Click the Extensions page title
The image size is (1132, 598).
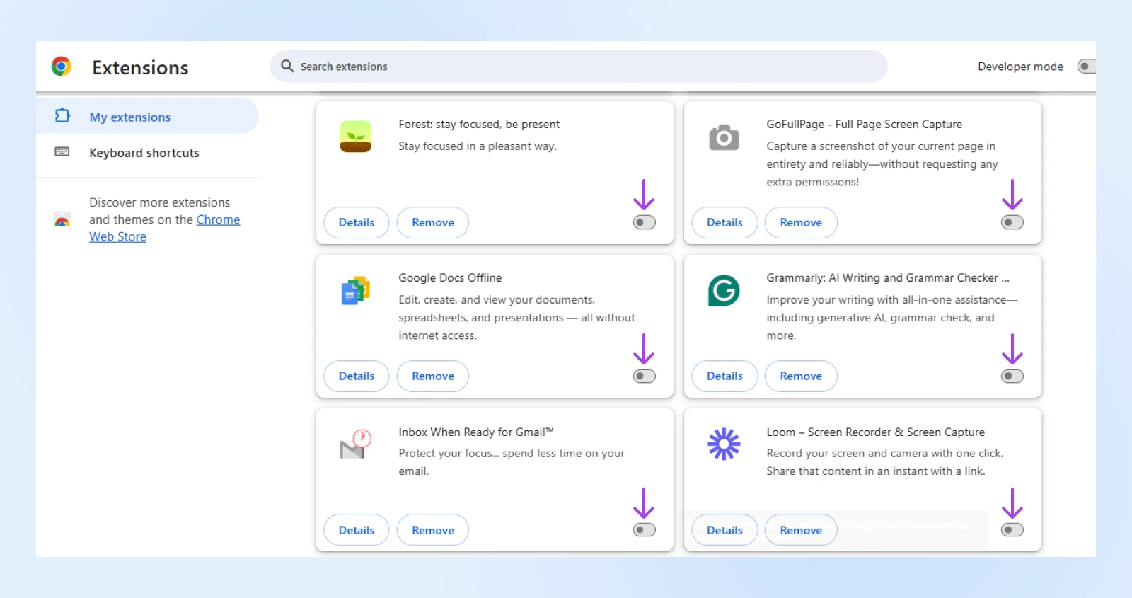click(140, 67)
